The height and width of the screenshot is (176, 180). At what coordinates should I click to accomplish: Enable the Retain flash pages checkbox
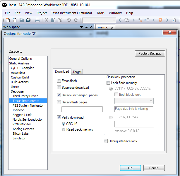point(59,102)
